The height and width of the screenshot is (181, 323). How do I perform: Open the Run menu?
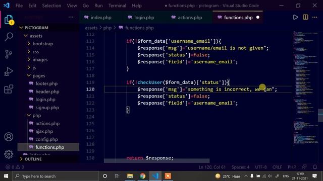pyautogui.click(x=98, y=6)
